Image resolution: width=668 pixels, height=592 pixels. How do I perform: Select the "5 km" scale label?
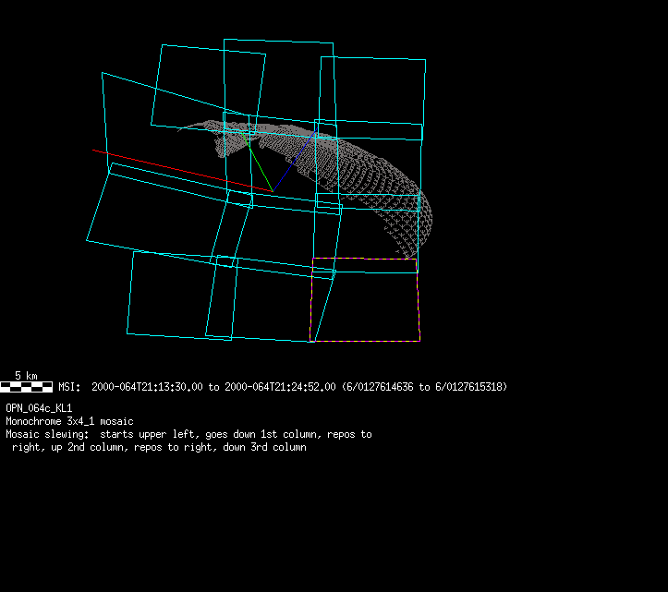26,376
